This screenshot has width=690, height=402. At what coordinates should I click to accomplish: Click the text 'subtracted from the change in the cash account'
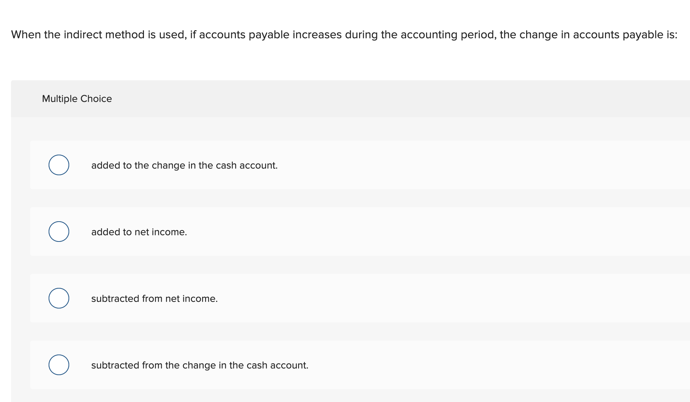pyautogui.click(x=200, y=365)
